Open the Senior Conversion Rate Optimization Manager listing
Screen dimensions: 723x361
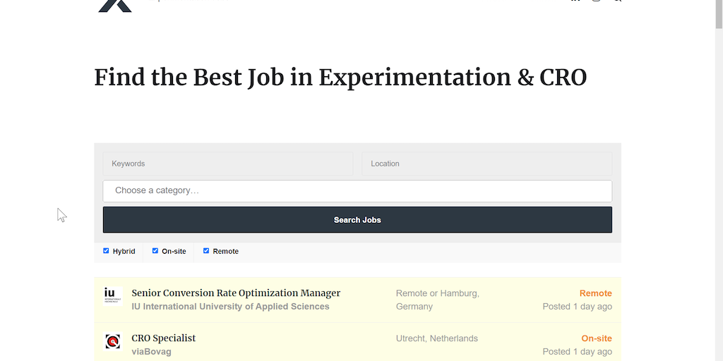236,293
